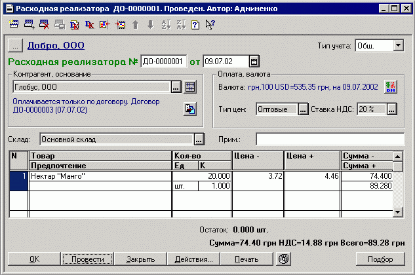Click the Основной склад field

point(117,139)
